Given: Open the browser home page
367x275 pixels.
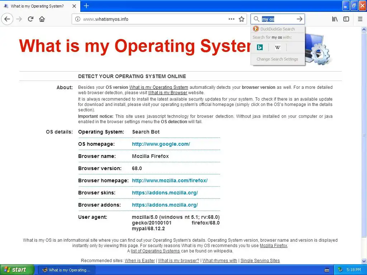Looking at the screenshot, I should pos(42,19).
